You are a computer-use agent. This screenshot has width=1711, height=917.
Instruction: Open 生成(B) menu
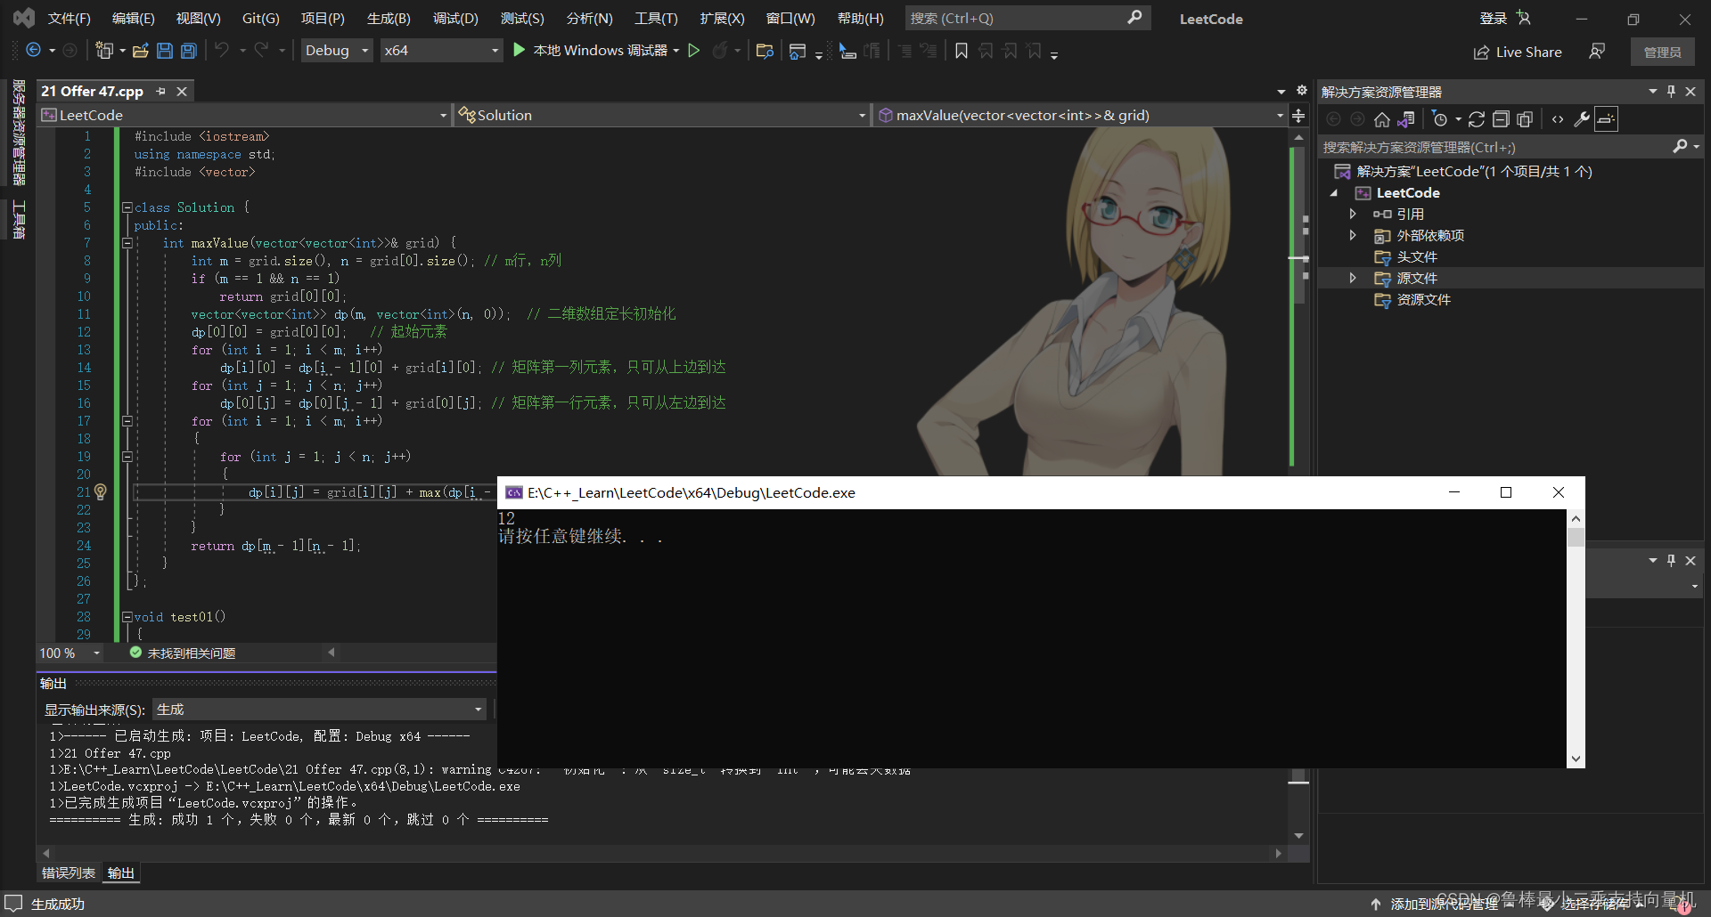coord(389,18)
